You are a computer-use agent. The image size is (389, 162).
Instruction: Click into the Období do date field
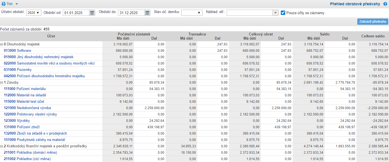[x=131, y=13]
